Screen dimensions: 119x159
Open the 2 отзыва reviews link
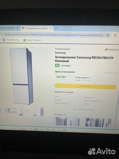(x=66, y=66)
